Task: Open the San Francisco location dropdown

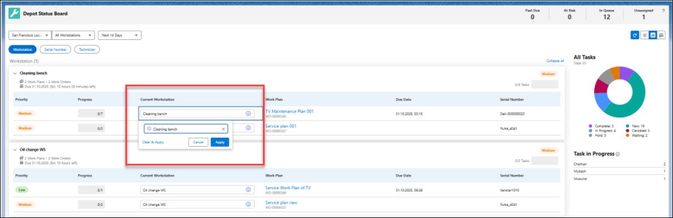Action: 30,35
